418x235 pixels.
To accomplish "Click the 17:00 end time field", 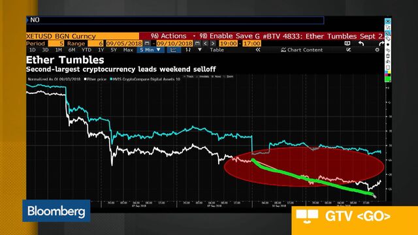I will click(251, 44).
